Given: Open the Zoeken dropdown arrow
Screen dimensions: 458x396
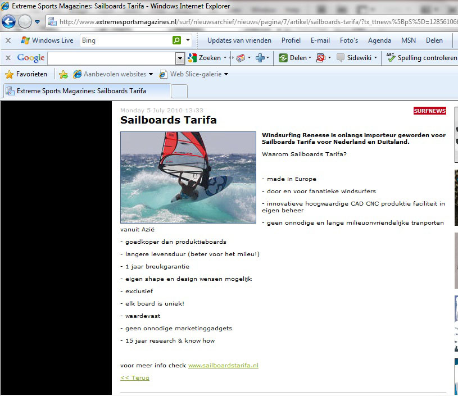Looking at the screenshot, I should point(225,58).
